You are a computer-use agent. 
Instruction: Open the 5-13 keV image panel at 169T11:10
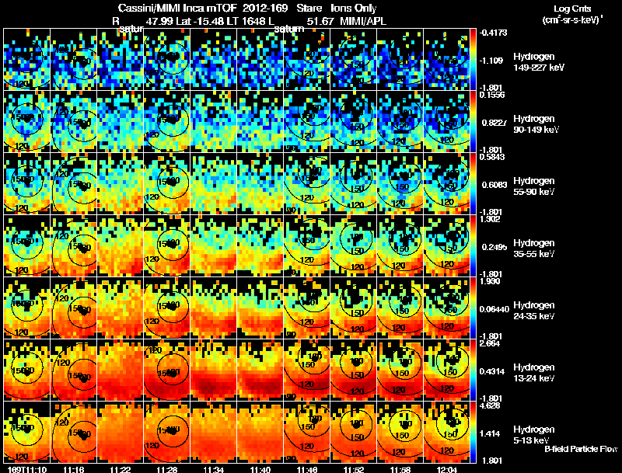pos(27,432)
